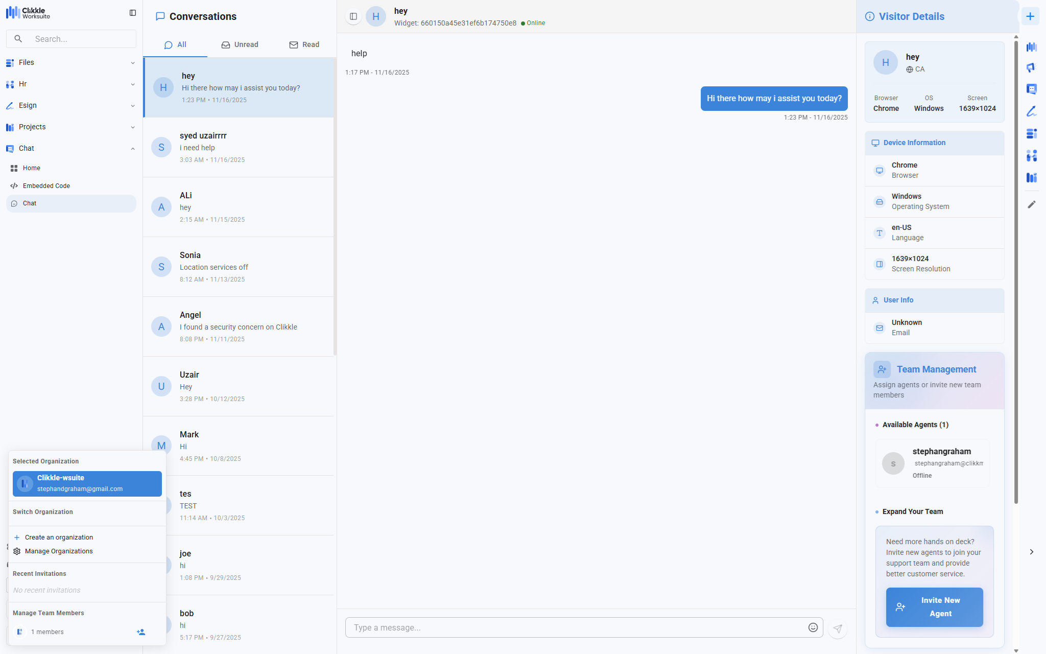Screen dimensions: 1046x654
Task: Click the pencil edit icon in right rail
Action: pos(1031,204)
